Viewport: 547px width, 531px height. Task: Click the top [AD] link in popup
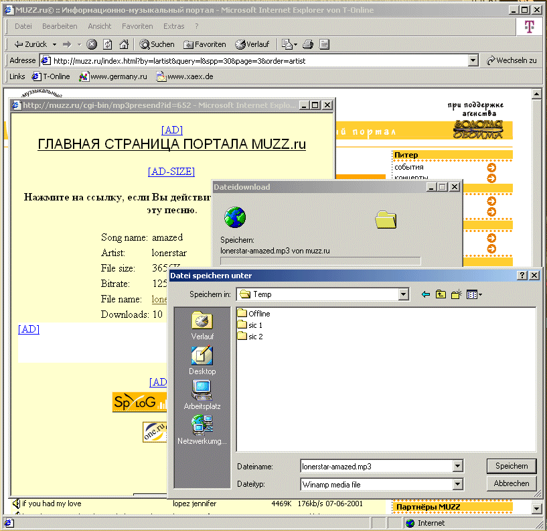coord(171,130)
